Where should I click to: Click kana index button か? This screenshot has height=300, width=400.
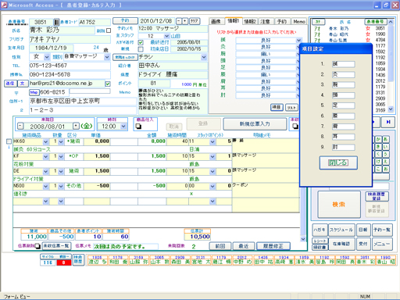(x=378, y=139)
